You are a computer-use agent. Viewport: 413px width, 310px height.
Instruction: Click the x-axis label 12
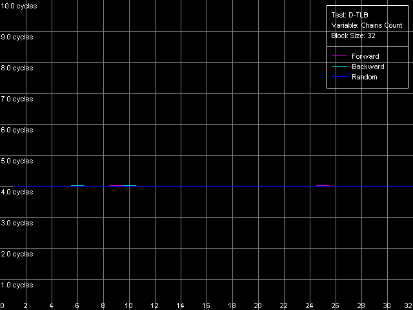[154, 305]
